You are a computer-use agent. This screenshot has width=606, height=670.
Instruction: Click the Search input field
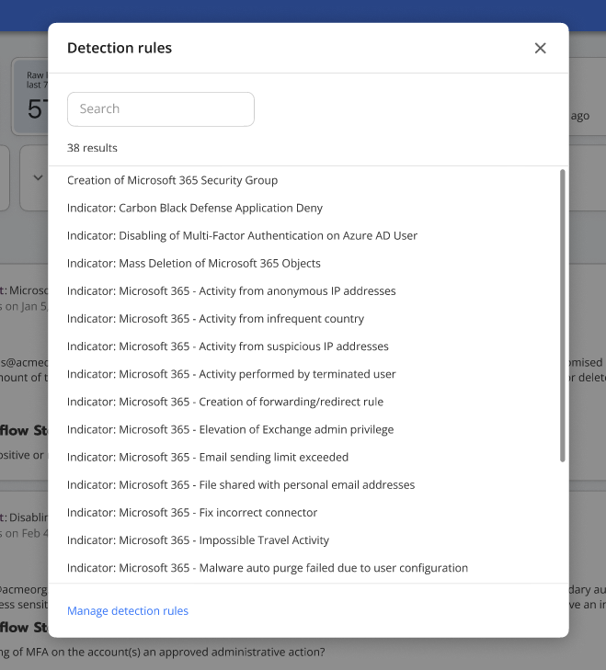point(161,109)
